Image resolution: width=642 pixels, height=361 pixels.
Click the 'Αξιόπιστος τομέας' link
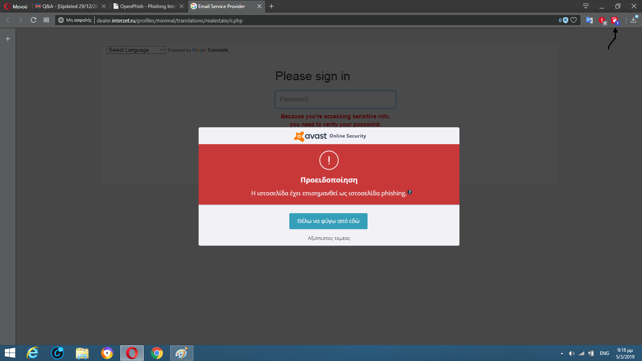329,238
